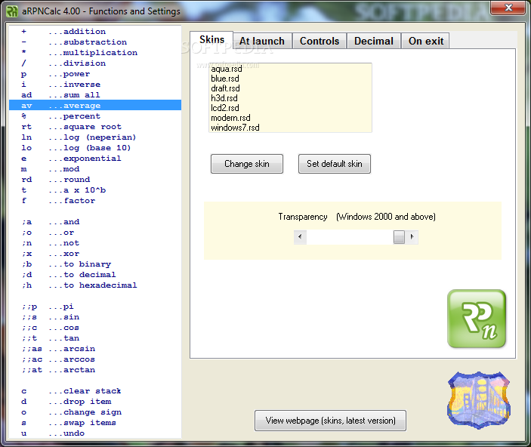Select the sum all function row
Image resolution: width=531 pixels, height=447 pixels.
coord(95,95)
